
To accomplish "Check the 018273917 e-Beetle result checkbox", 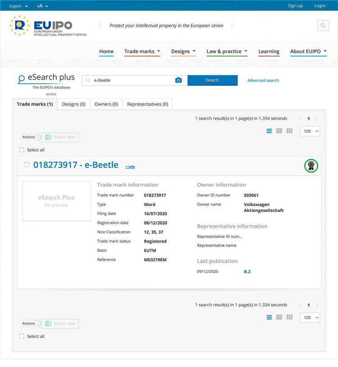I will pos(27,165).
